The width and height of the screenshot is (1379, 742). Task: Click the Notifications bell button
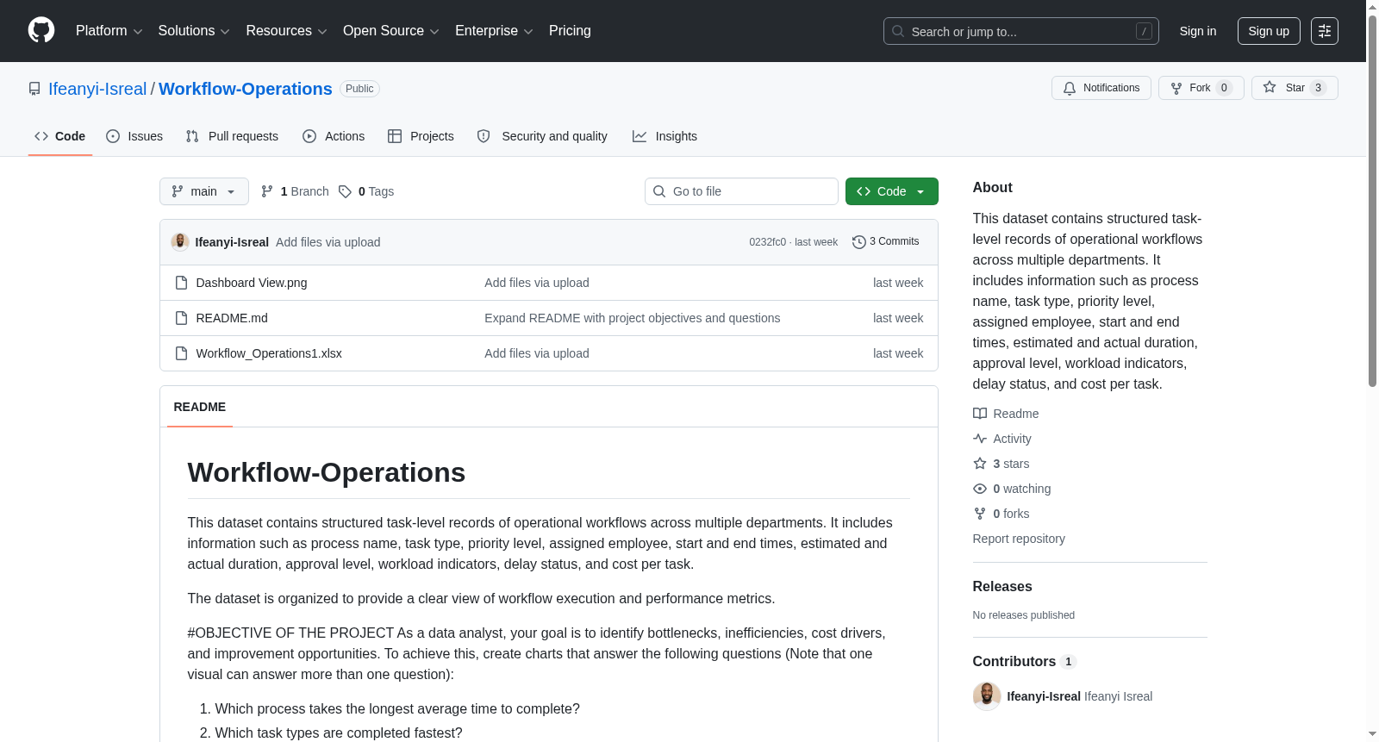click(1101, 88)
